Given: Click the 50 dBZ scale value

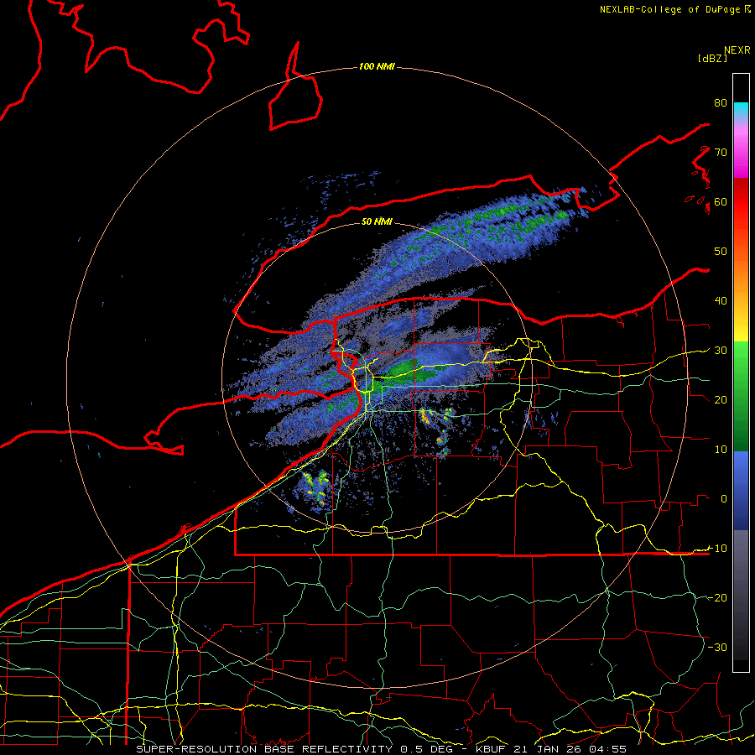Looking at the screenshot, I should click(721, 252).
